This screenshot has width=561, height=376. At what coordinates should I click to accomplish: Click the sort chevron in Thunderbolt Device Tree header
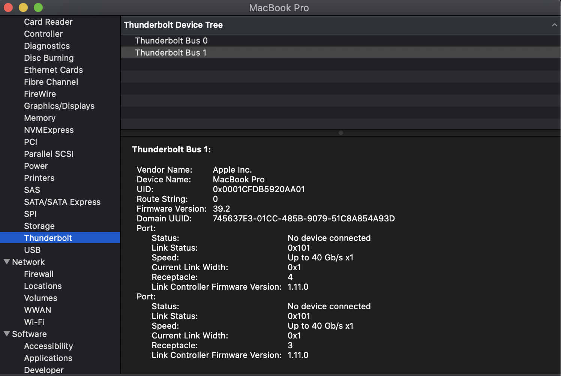point(554,25)
